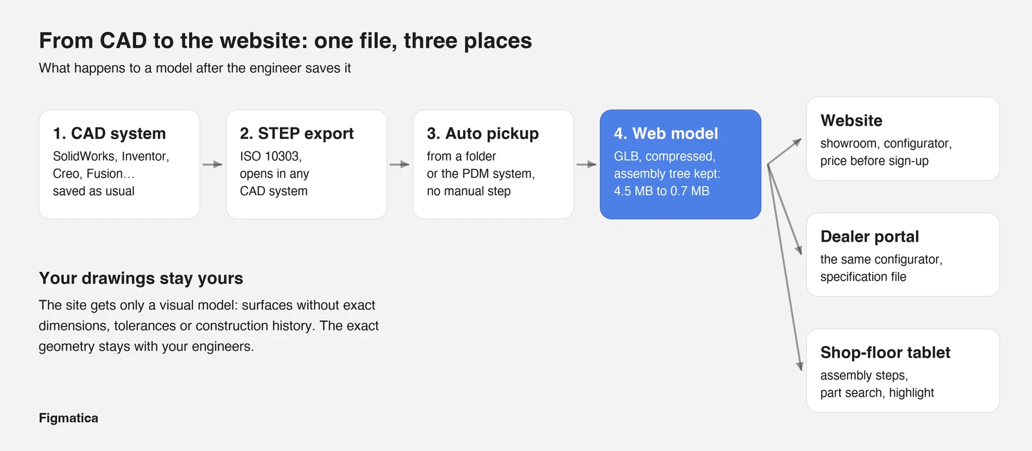Click the heading "Your drawings stay yours"
The height and width of the screenshot is (451, 1032).
[141, 278]
